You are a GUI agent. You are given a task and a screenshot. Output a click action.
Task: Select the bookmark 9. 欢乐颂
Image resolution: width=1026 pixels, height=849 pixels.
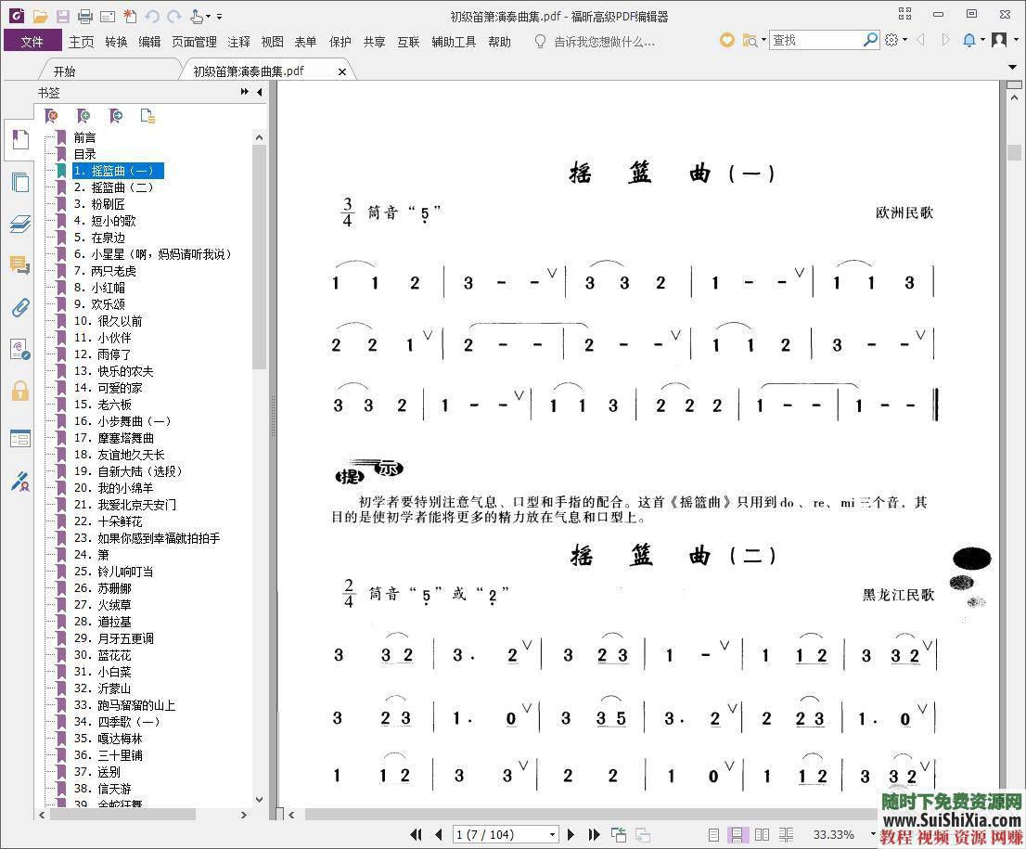(102, 303)
